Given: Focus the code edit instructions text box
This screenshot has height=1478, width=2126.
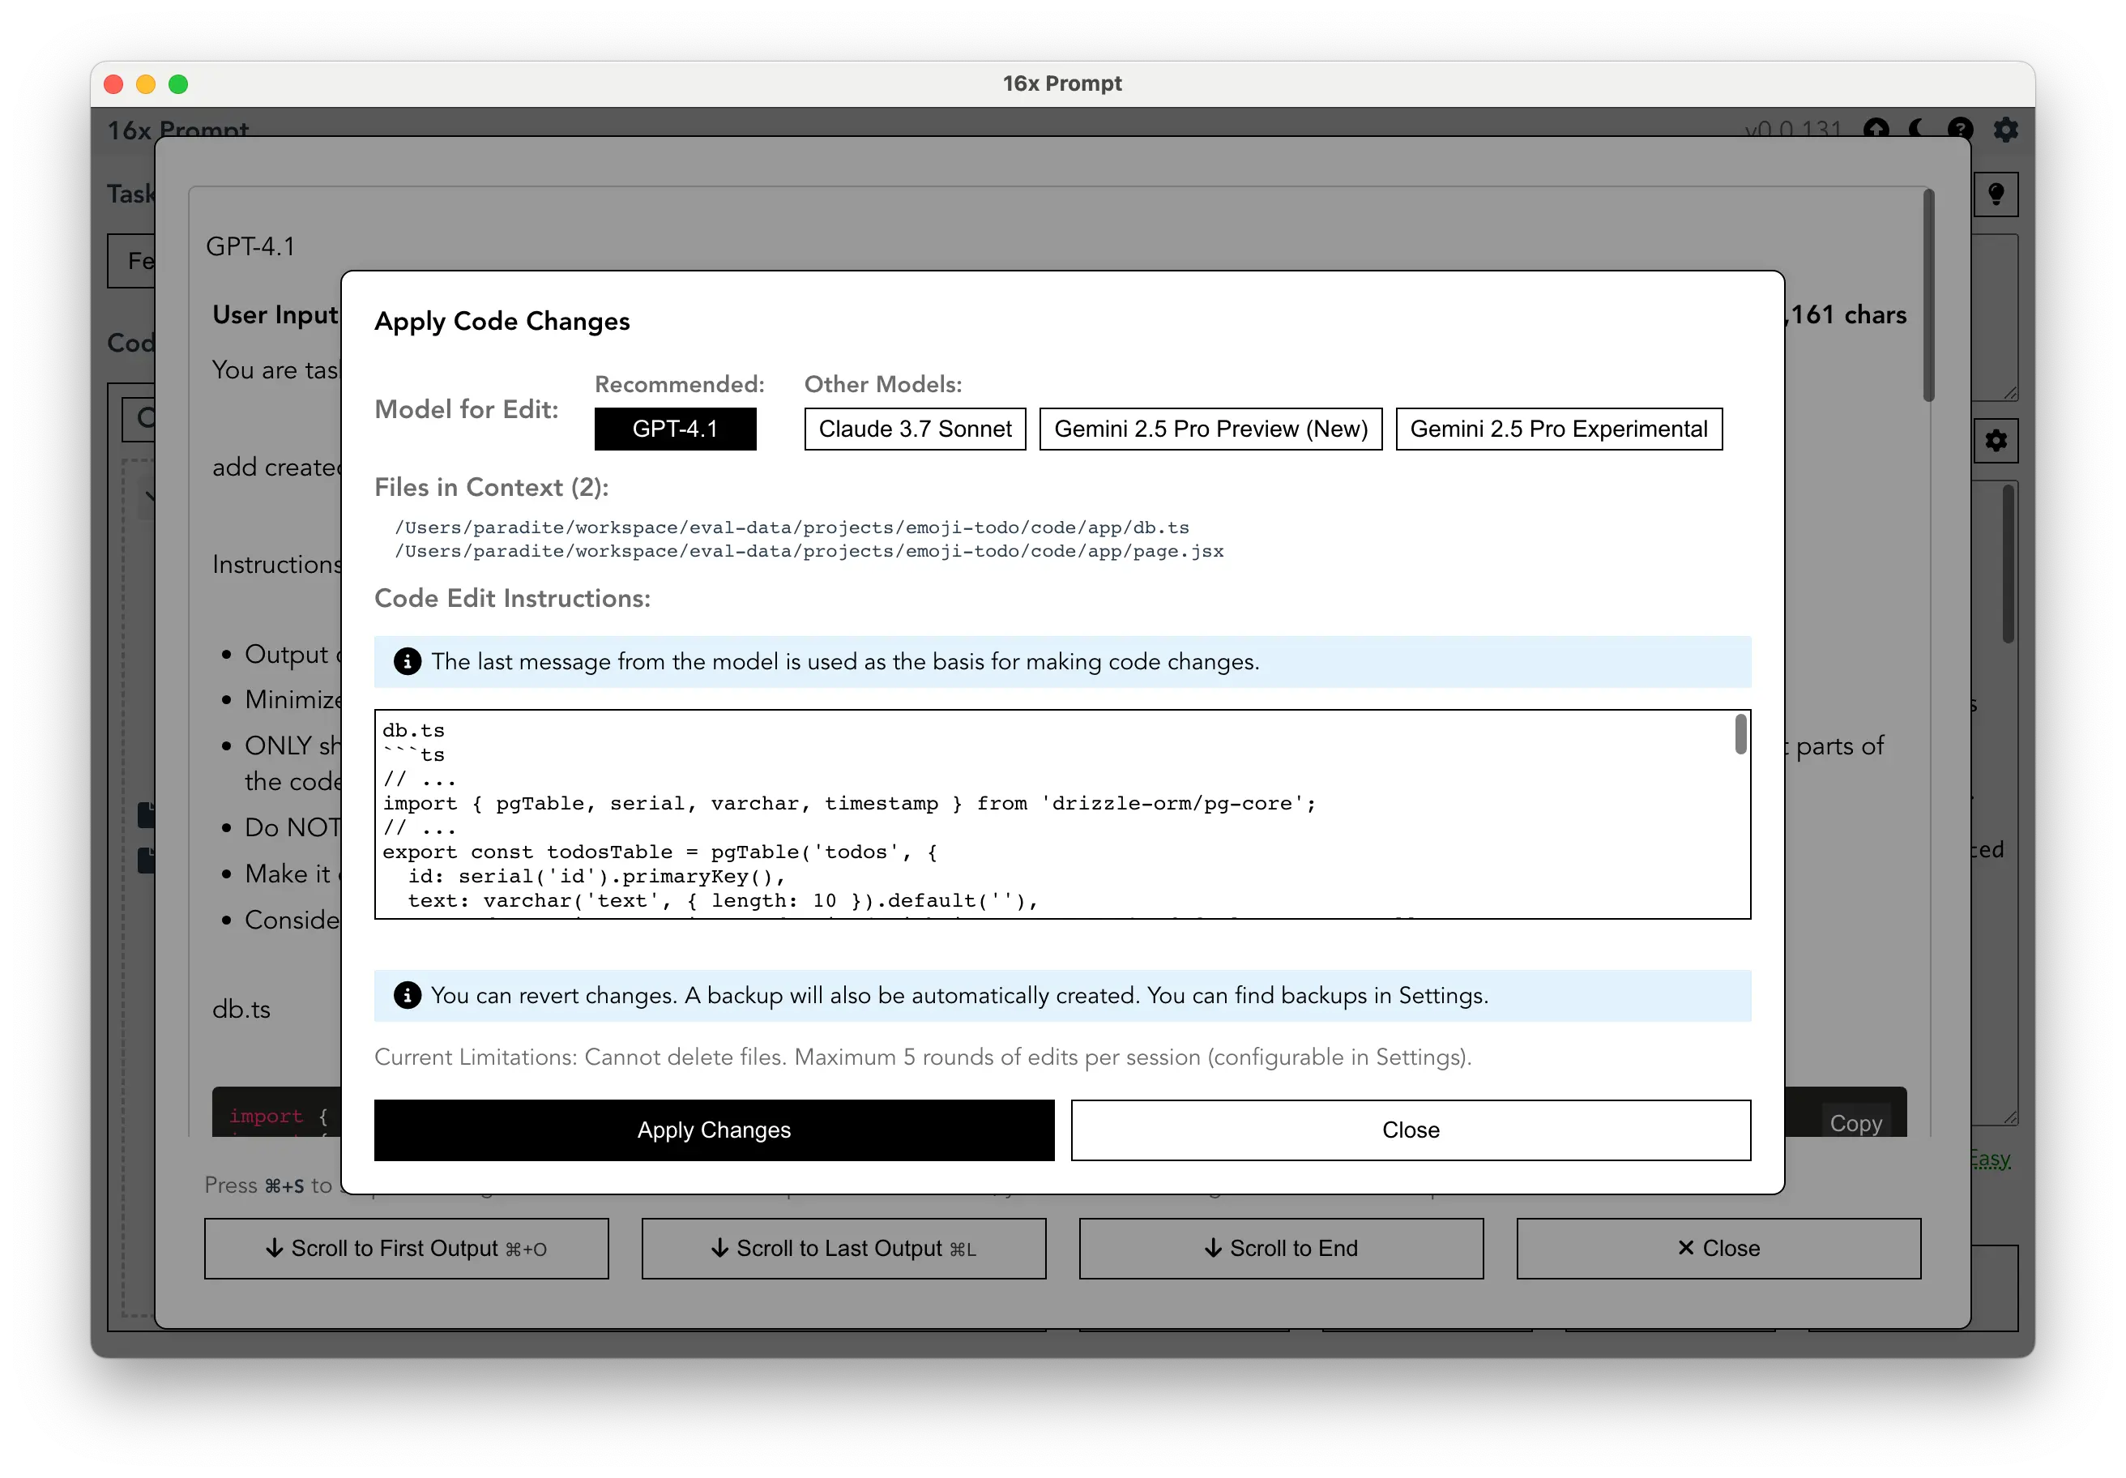Looking at the screenshot, I should point(1062,815).
